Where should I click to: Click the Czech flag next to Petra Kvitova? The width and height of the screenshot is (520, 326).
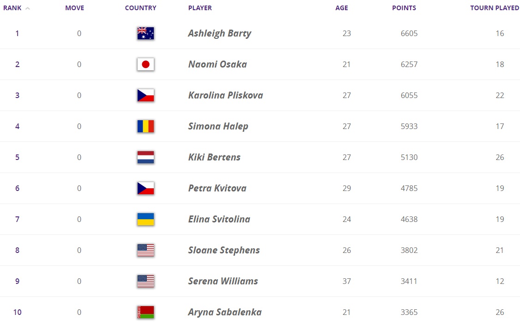coord(145,188)
